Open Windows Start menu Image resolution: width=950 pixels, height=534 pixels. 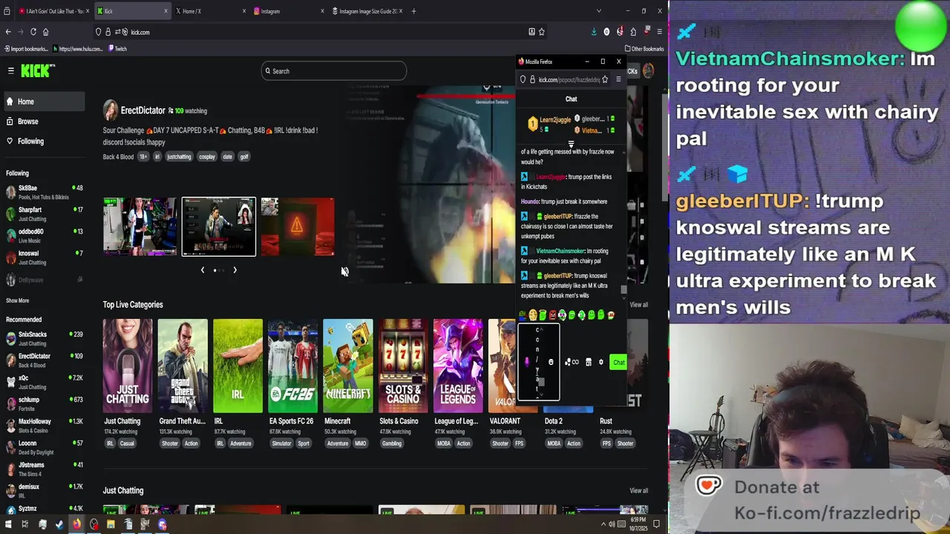[x=7, y=524]
